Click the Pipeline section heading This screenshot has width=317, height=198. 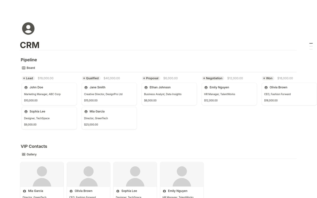(29, 60)
